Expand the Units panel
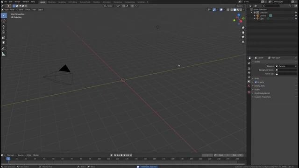The image size is (299, 168). [x=256, y=79]
